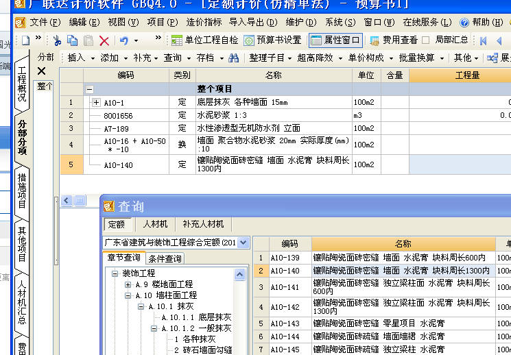Open the 窗口(W) menu
511x355 pixels.
[379, 22]
